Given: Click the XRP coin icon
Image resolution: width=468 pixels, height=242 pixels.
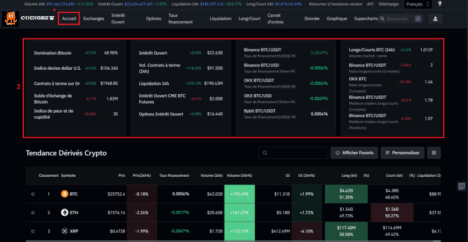Looking at the screenshot, I should 64,231.
